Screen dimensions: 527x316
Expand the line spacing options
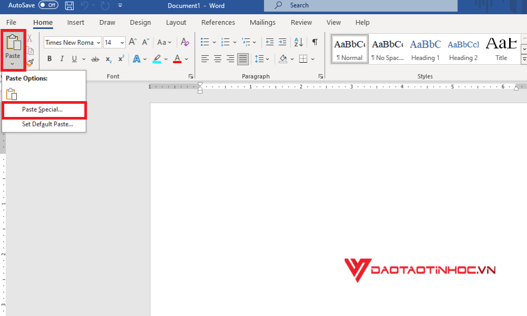click(x=267, y=58)
